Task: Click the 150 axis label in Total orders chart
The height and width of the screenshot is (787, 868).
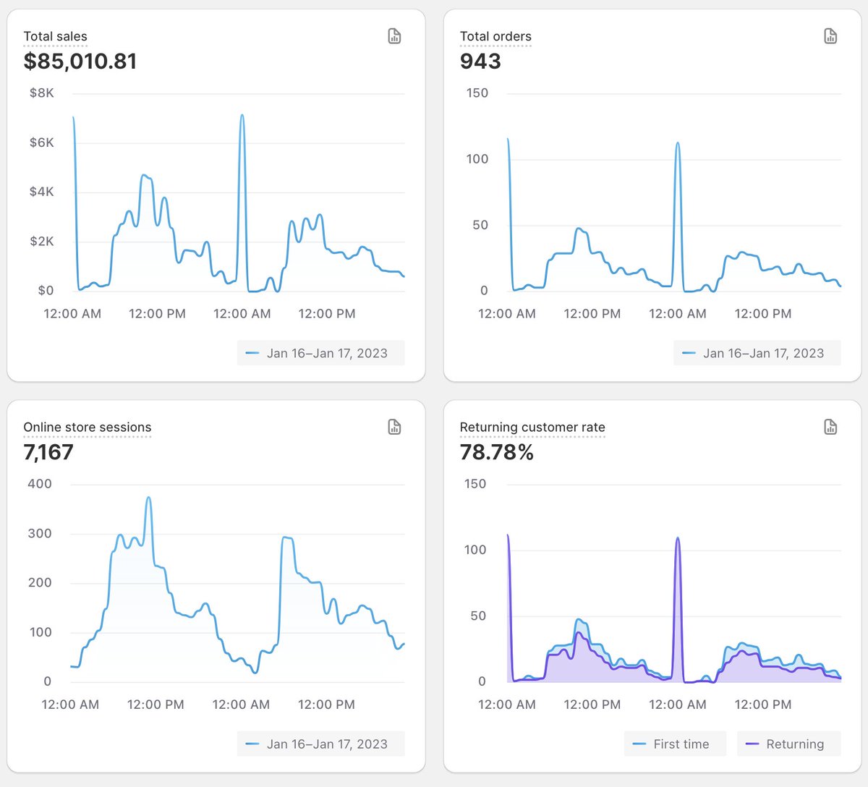Action: click(x=477, y=93)
